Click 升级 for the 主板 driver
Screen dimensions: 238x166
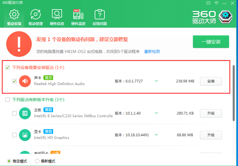[211, 113]
